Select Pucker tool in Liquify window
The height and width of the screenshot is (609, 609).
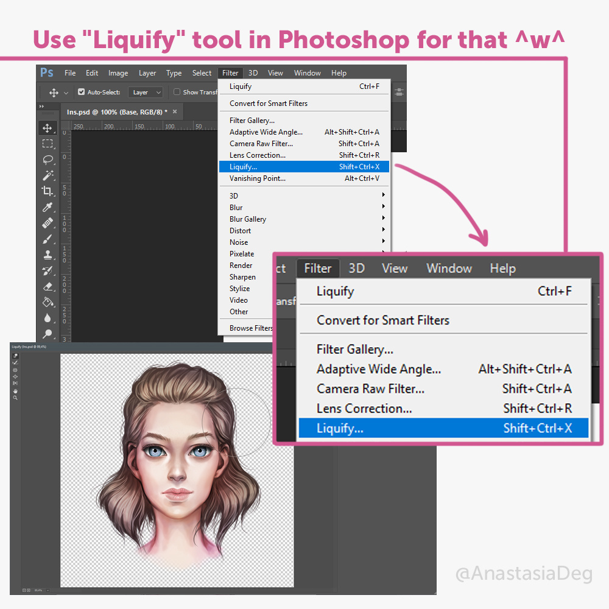pyautogui.click(x=15, y=370)
